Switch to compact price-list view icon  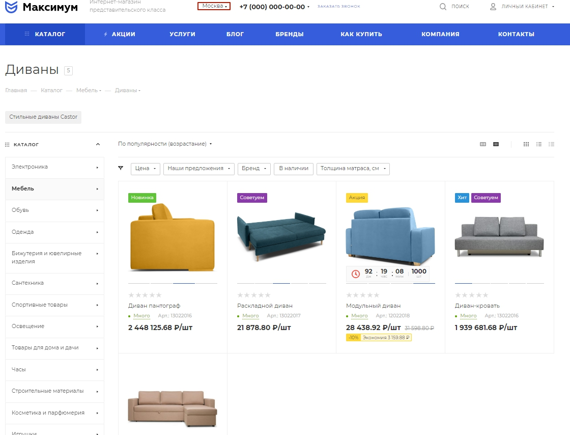pos(552,144)
